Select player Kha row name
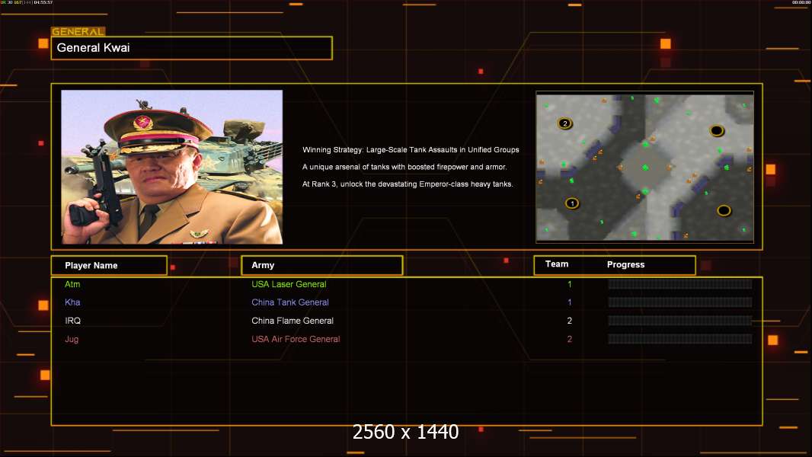The width and height of the screenshot is (812, 457). pyautogui.click(x=72, y=302)
